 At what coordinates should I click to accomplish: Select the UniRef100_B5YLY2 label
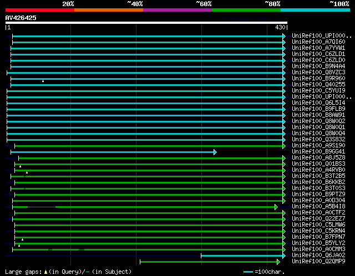point(318,243)
